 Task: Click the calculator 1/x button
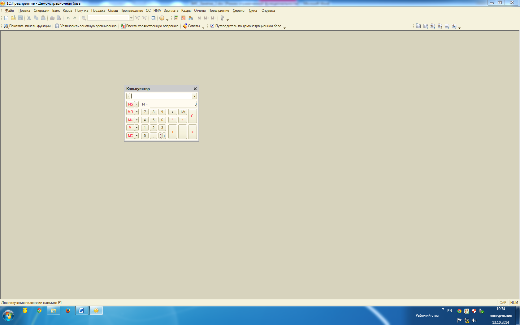(x=183, y=112)
